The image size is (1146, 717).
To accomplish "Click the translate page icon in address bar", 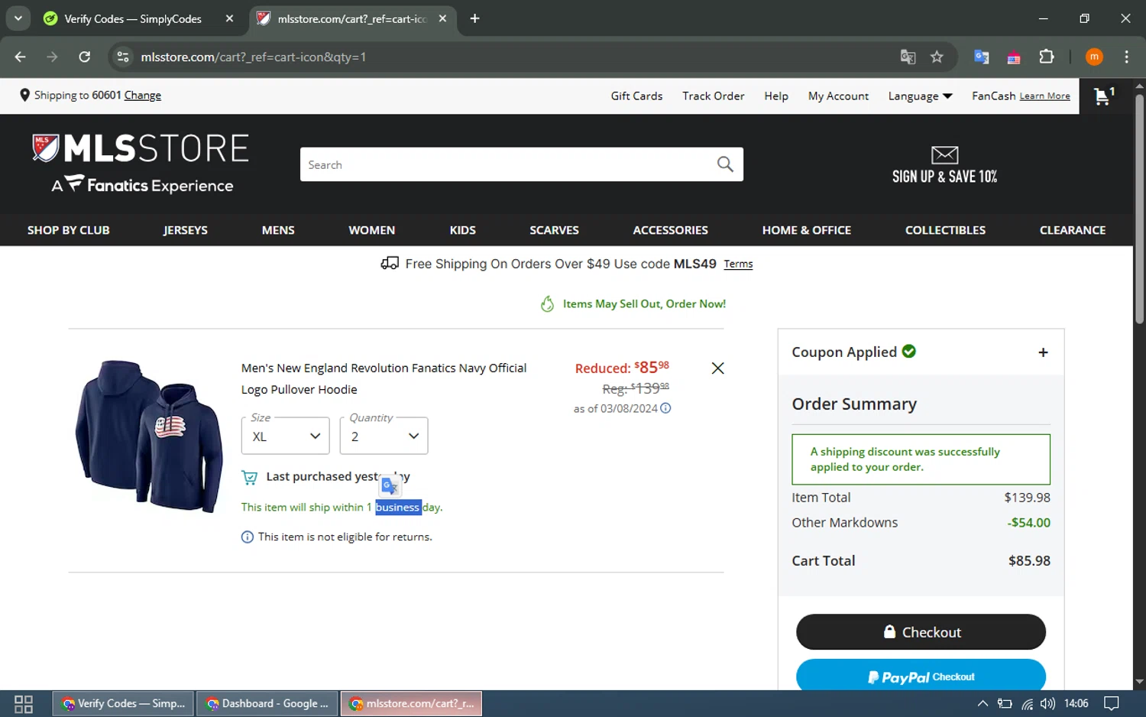I will click(x=908, y=57).
